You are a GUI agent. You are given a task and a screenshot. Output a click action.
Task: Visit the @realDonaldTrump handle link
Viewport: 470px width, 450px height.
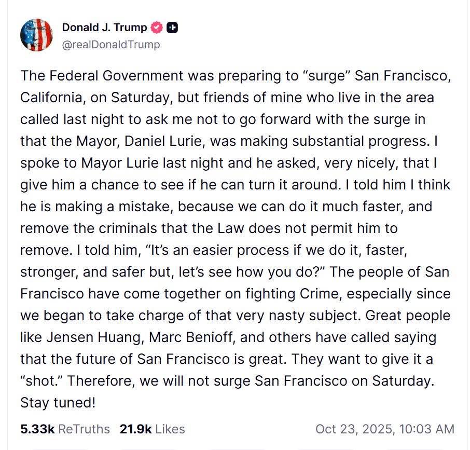pyautogui.click(x=111, y=45)
